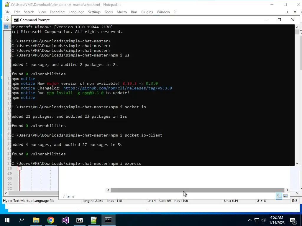The image size is (302, 226).
Task: Click 'length : 2,536' status text
Action: (93, 201)
